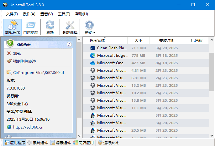Open the 操作(A) menu
This screenshot has width=215, height=146.
tap(29, 14)
